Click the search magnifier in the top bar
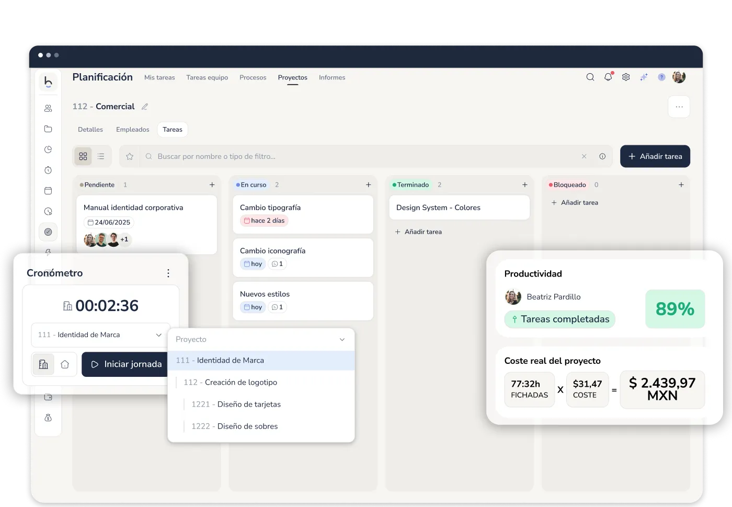The width and height of the screenshot is (732, 507). (x=590, y=77)
